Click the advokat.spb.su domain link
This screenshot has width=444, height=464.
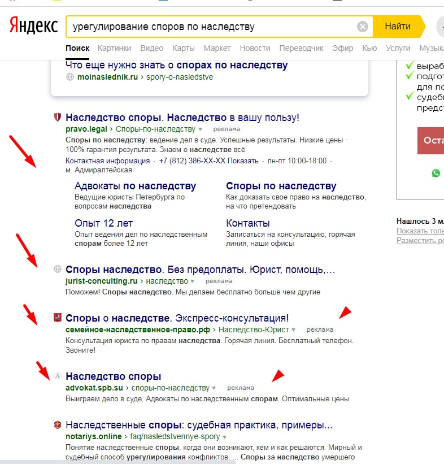94,388
